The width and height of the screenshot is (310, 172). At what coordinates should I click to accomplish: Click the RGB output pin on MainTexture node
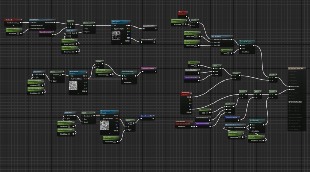[129, 26]
